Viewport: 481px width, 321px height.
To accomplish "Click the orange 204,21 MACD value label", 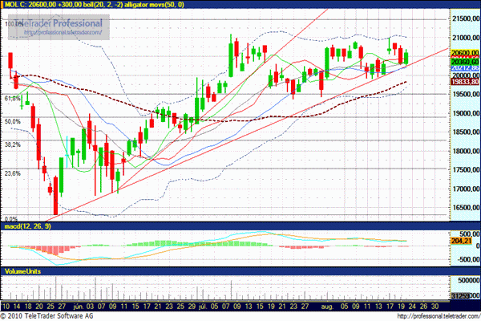I will 462,241.
